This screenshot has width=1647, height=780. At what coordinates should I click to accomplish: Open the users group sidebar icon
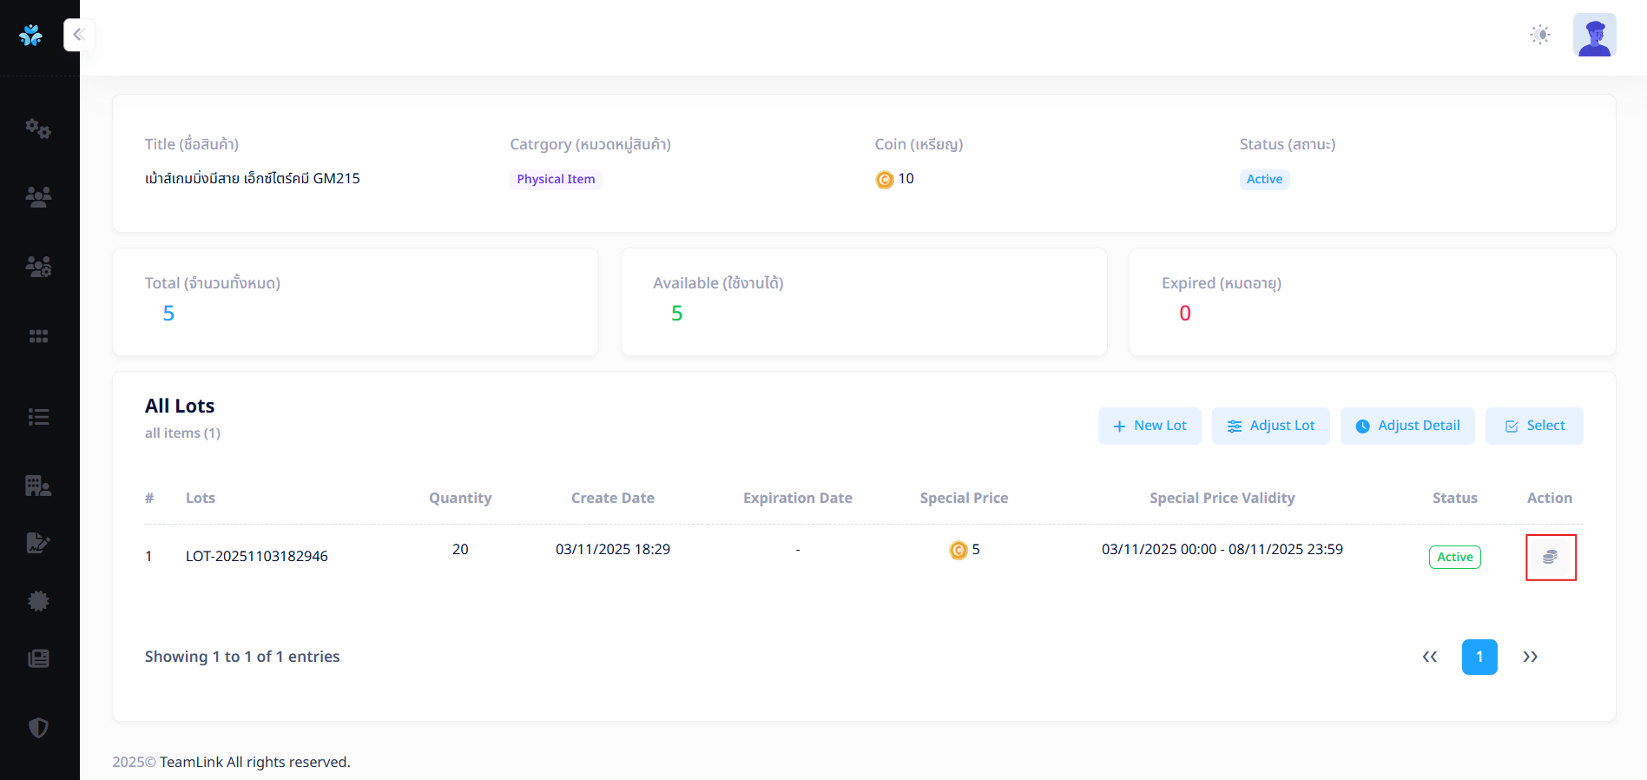click(x=38, y=197)
